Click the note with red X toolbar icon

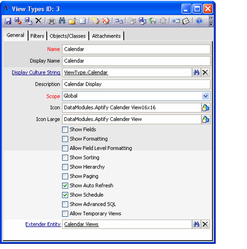point(106,21)
